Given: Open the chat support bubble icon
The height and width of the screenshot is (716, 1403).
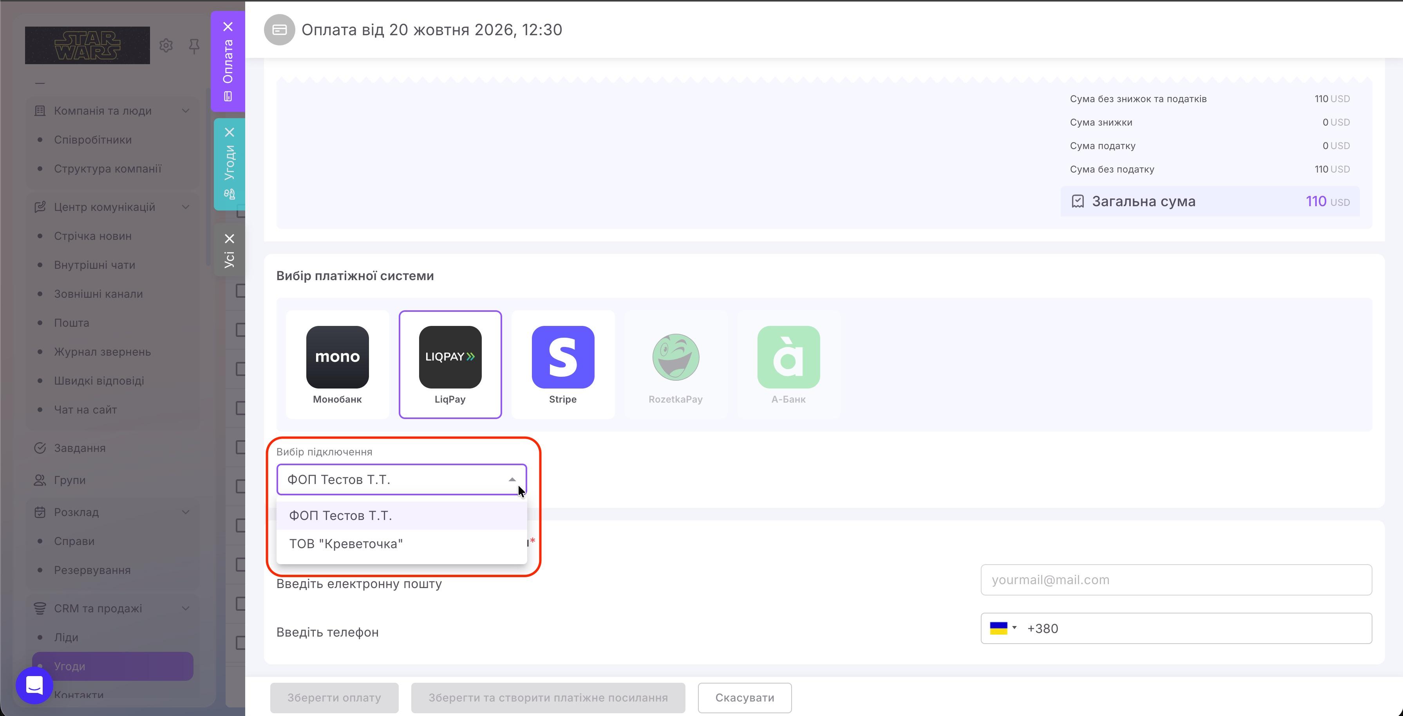Looking at the screenshot, I should (x=34, y=685).
